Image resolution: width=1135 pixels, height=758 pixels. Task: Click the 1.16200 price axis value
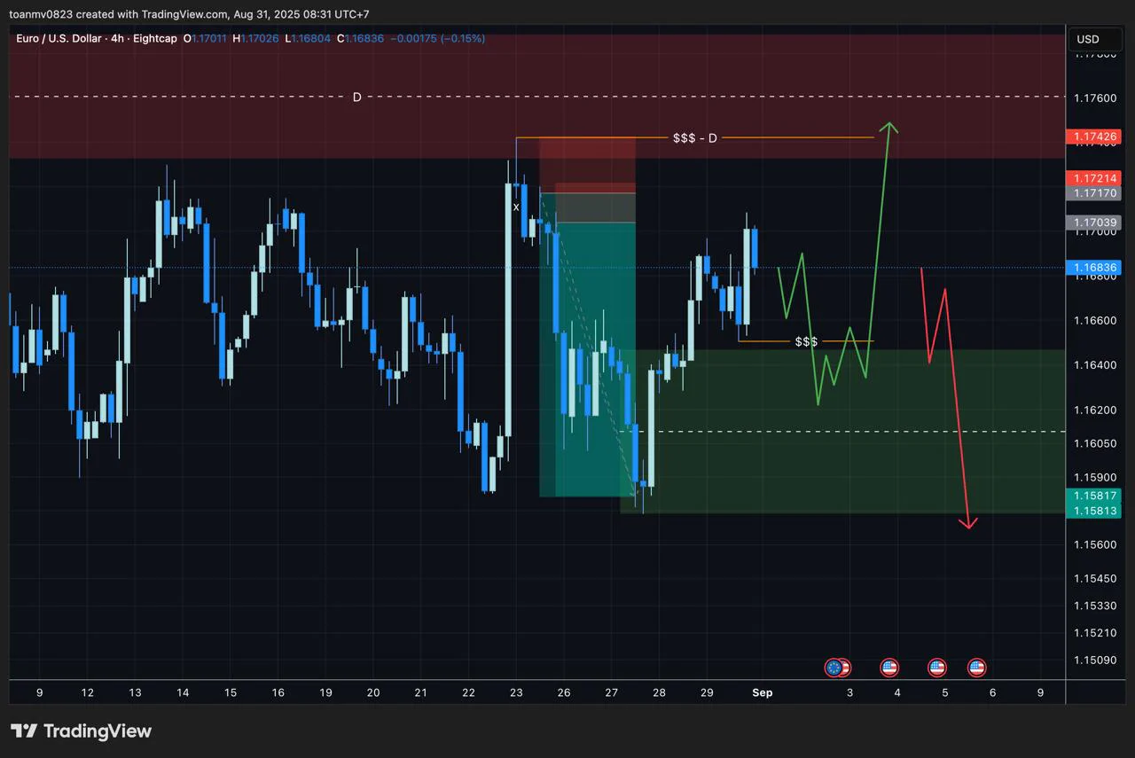[x=1095, y=410]
